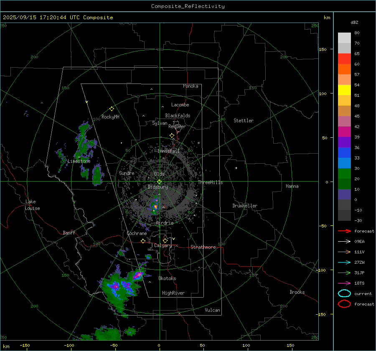Click the ThreeHills town label

(210, 182)
